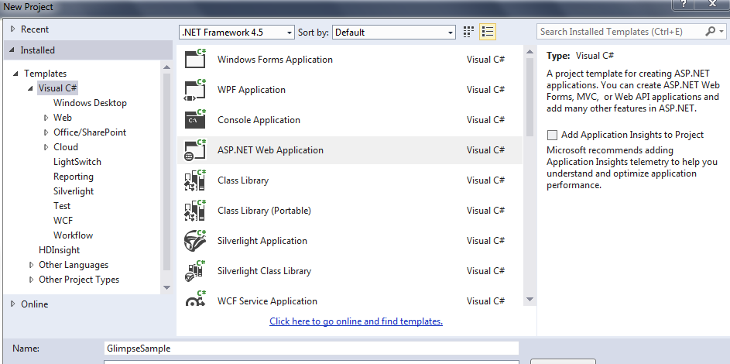Image resolution: width=730 pixels, height=364 pixels.
Task: Click the go online and find templates link
Action: pos(356,321)
